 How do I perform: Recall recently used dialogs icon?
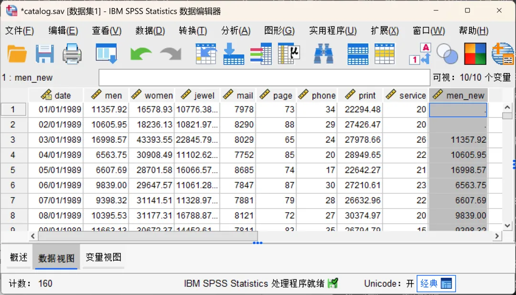coord(106,53)
